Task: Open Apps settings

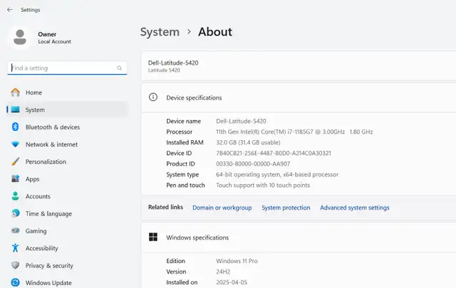Action: click(67, 178)
